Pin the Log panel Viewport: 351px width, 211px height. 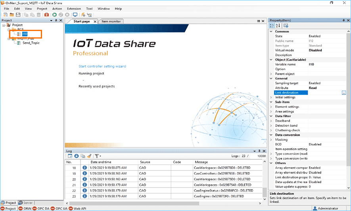point(259,151)
